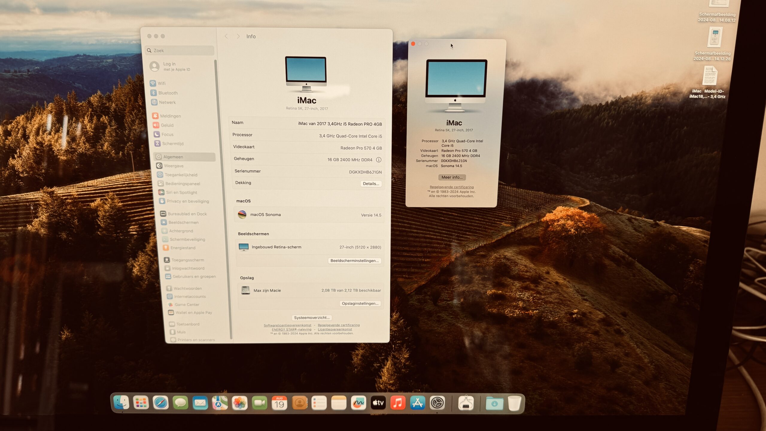Viewport: 766px width, 431px height.
Task: Click the Systeemoverzicht button
Action: 312,318
